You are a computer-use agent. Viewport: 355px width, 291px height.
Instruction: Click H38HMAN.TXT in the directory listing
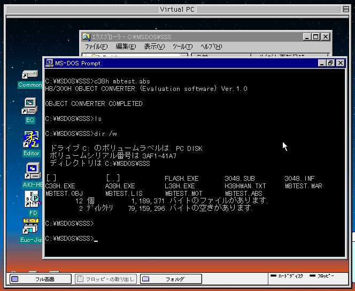pos(245,186)
